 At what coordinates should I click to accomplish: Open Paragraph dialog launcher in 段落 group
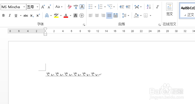(159, 25)
